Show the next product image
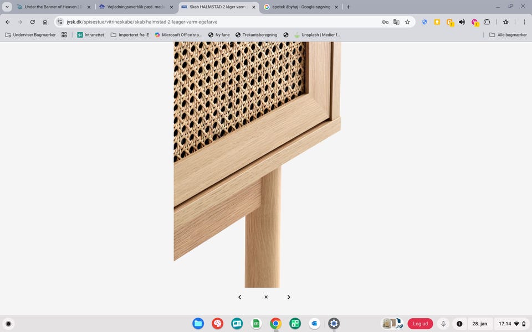532x332 pixels. 289,297
